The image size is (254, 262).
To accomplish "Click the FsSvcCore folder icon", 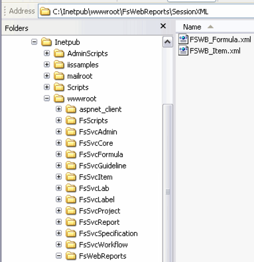I will tap(71, 143).
